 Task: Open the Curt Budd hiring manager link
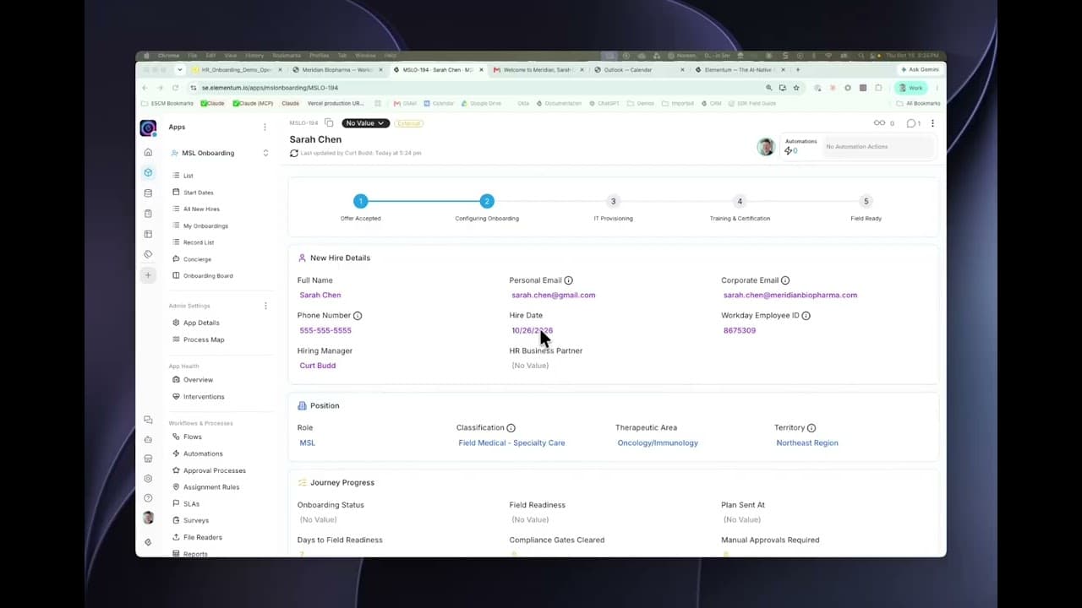tap(318, 366)
